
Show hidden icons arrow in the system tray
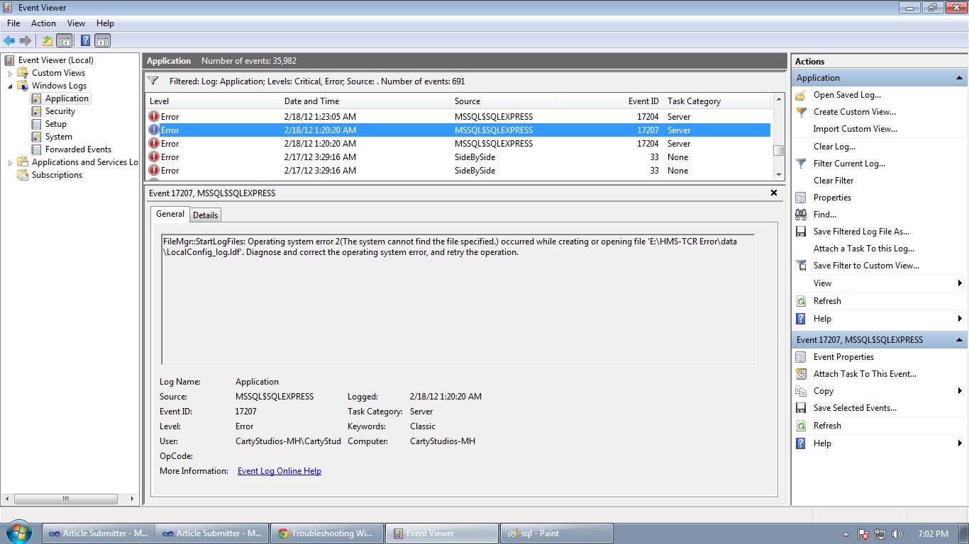coord(846,534)
